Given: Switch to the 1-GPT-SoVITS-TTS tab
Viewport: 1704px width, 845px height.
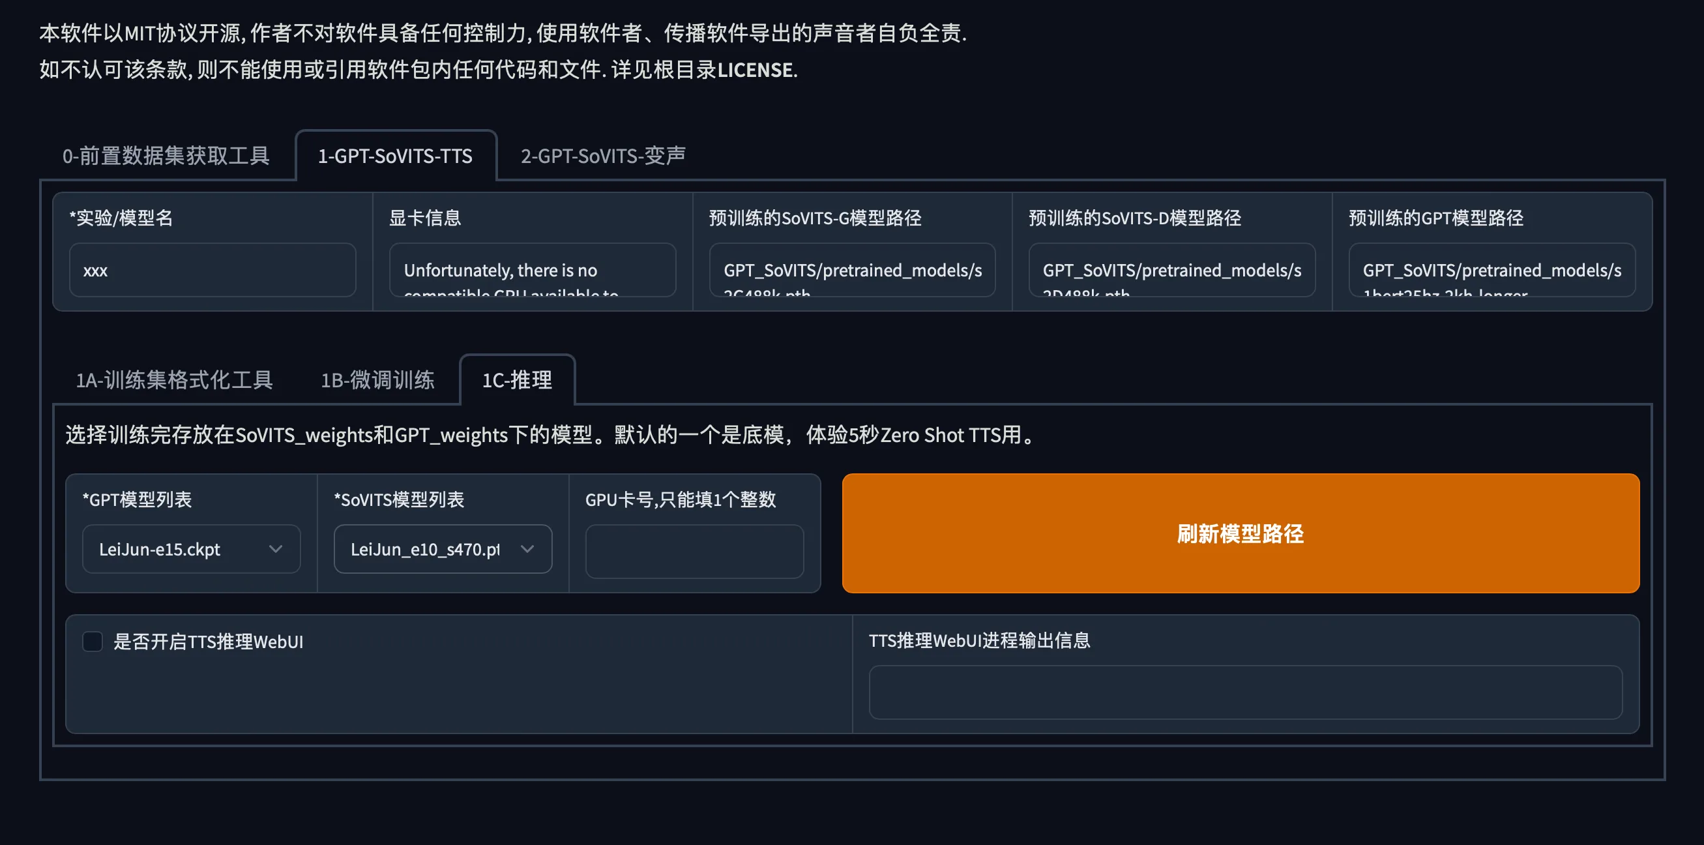Looking at the screenshot, I should [x=395, y=156].
